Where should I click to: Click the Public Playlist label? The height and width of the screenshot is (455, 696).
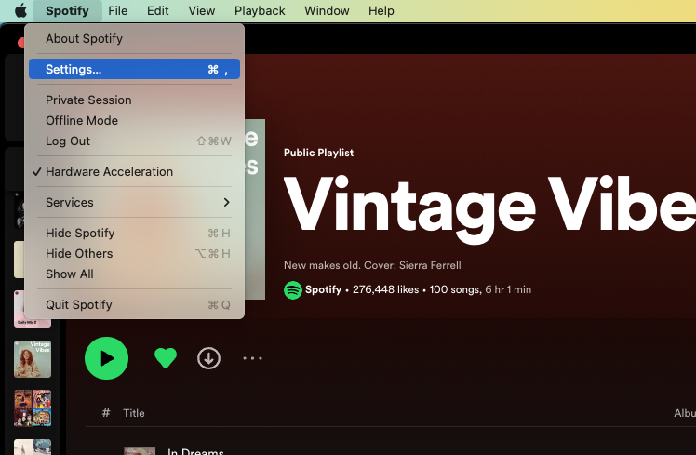click(319, 153)
